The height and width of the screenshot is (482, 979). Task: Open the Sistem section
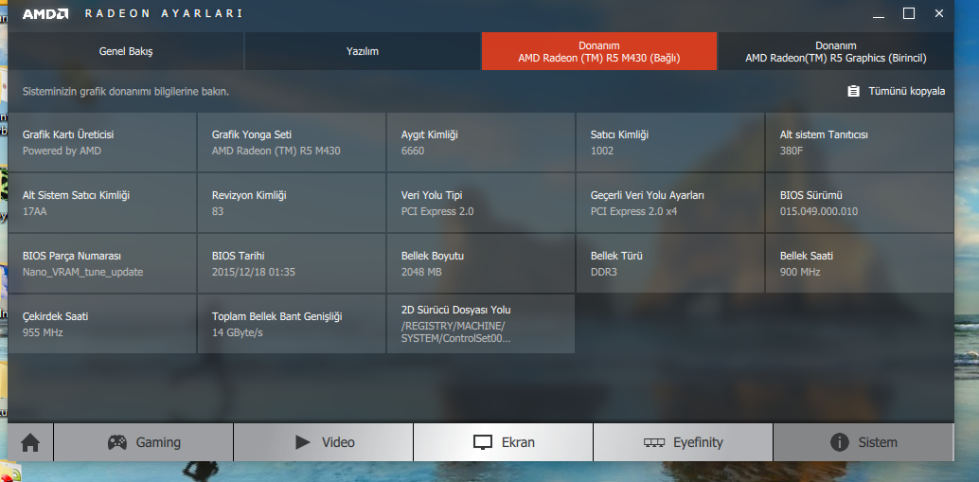[863, 442]
